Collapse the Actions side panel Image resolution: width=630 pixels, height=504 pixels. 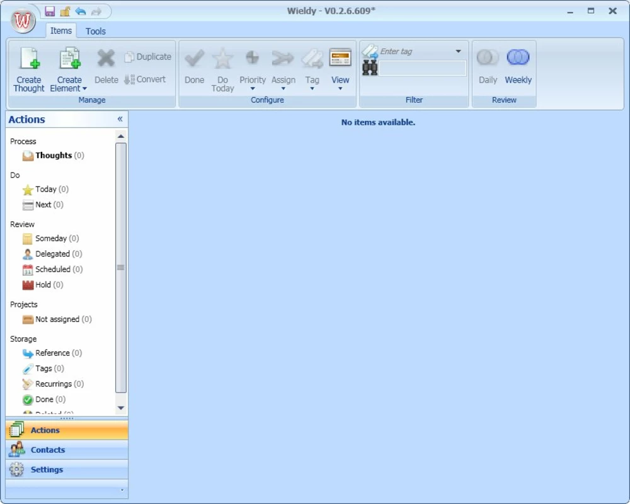(120, 119)
